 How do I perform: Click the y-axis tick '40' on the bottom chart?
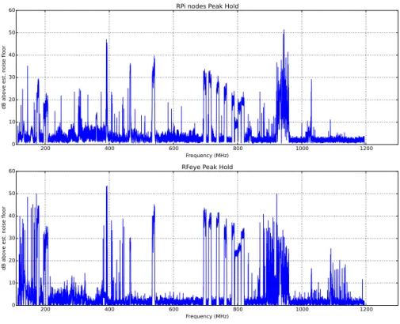click(x=12, y=216)
